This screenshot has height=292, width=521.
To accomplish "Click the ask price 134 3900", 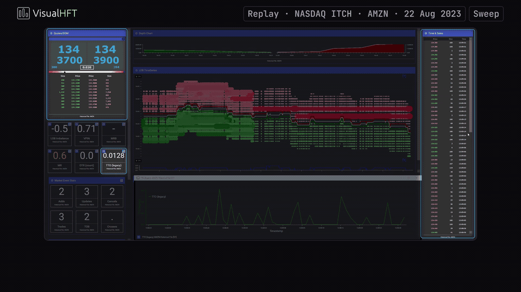I will pos(106,55).
